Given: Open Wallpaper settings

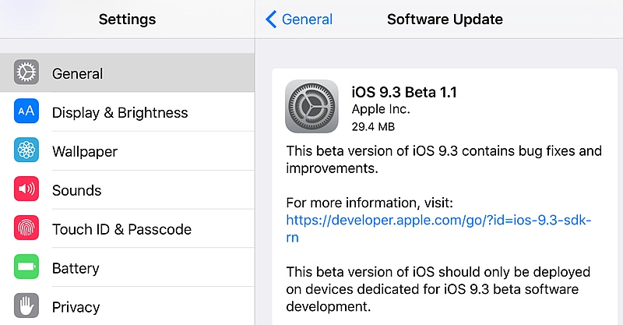Looking at the screenshot, I should [x=127, y=150].
